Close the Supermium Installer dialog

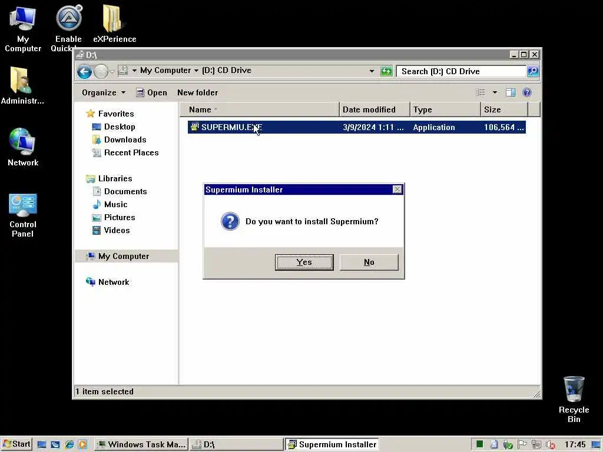tap(397, 190)
